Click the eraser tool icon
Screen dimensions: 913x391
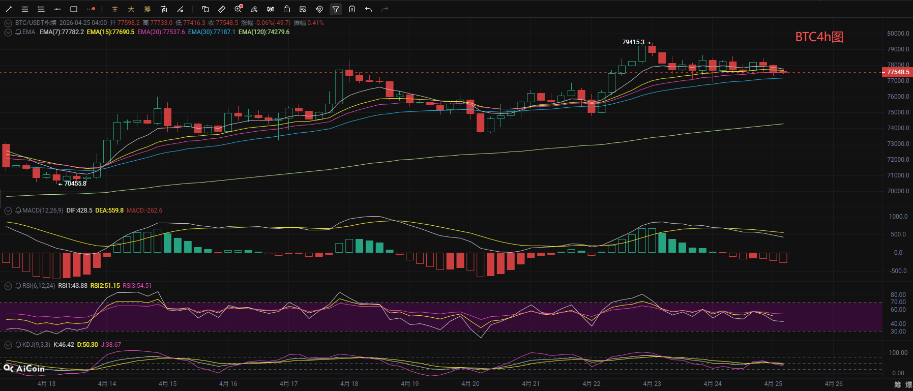[x=254, y=9]
